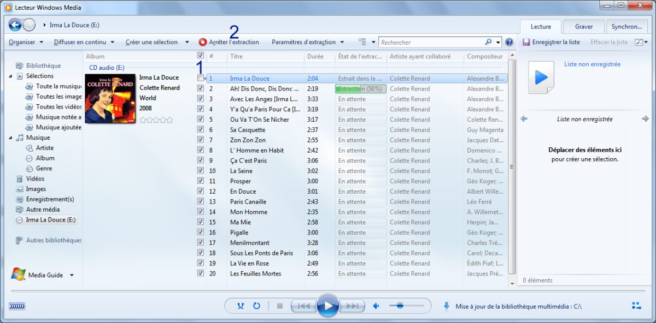This screenshot has width=656, height=323.
Task: Uncheck track 3 Avec Les Anges
Action: (x=201, y=99)
